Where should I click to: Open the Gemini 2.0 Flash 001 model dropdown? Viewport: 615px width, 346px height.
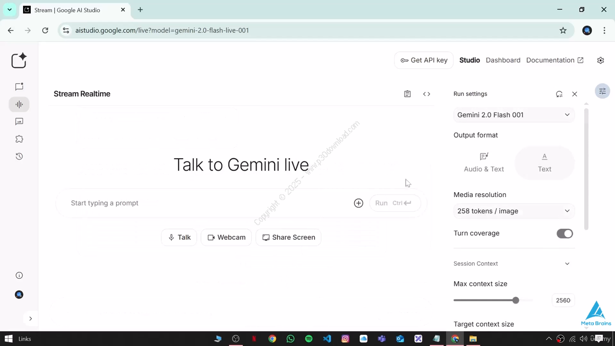(x=514, y=115)
